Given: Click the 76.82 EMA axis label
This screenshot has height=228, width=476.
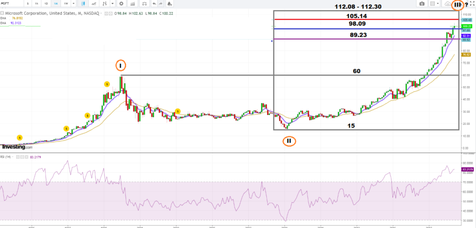Looking at the screenshot, I should [466, 55].
